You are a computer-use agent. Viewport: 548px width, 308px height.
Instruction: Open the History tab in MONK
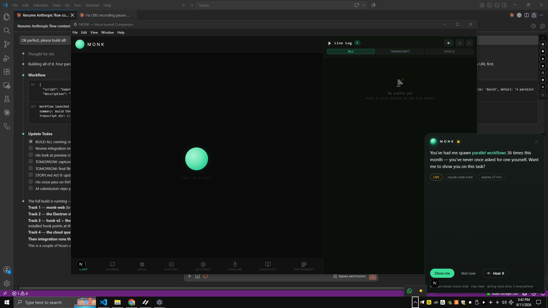[171, 266]
